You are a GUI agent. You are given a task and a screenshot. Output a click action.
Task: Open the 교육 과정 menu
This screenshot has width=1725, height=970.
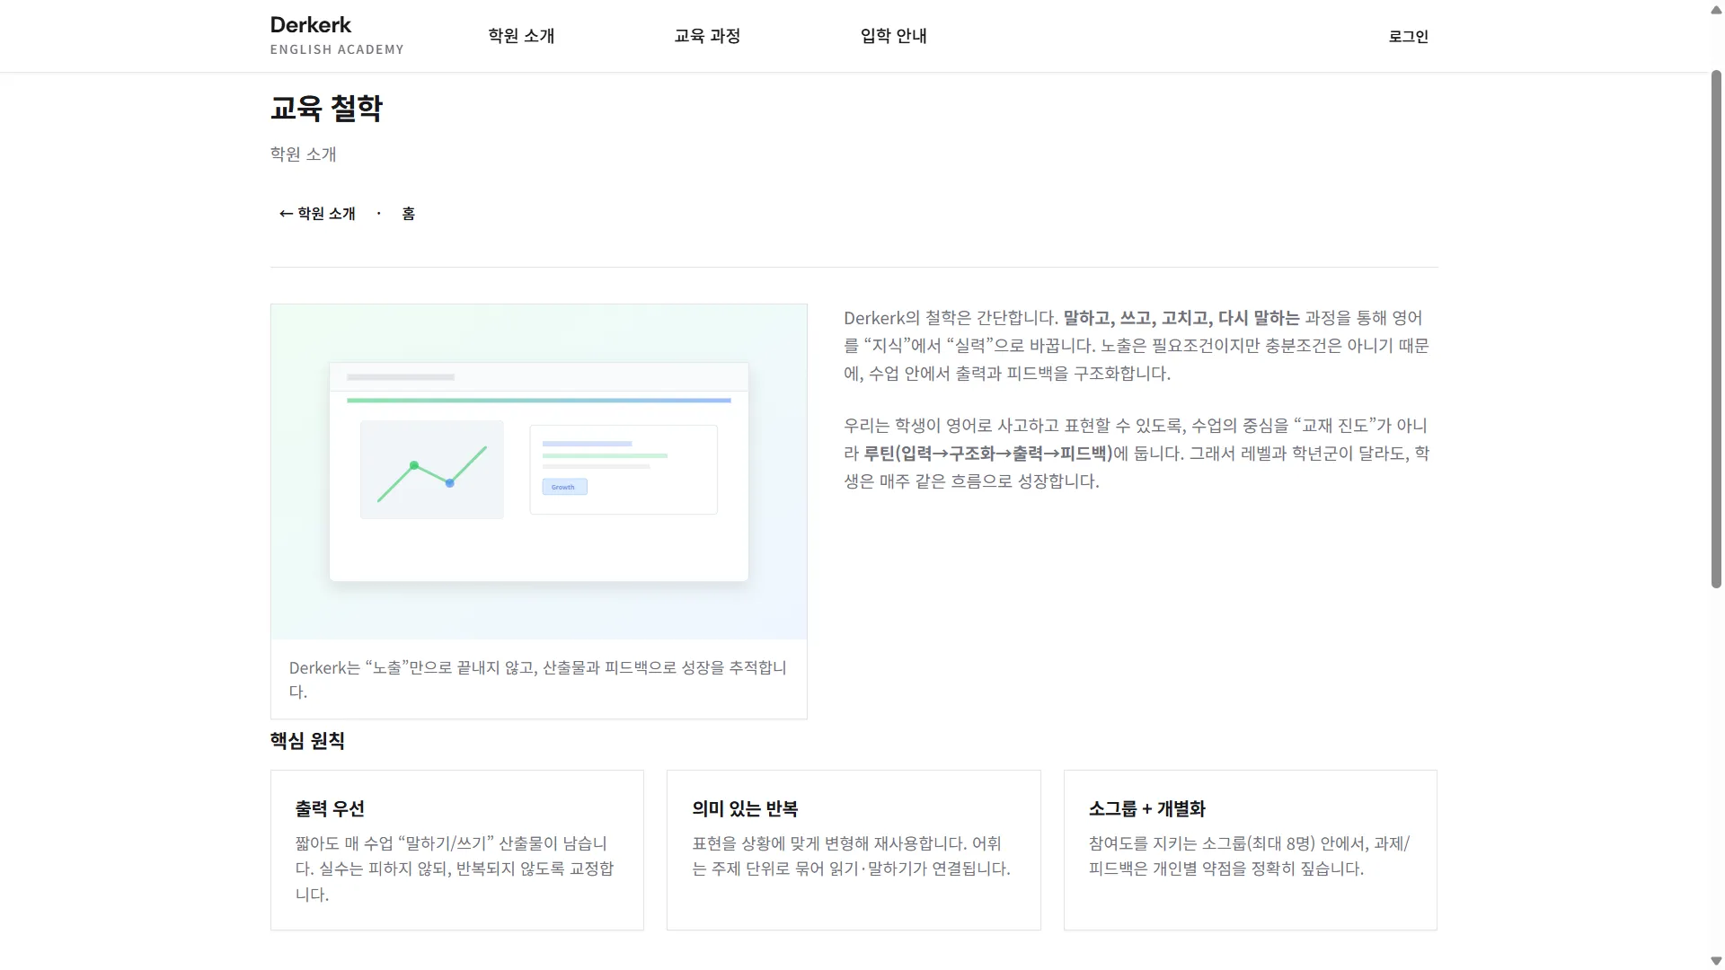[x=706, y=36]
